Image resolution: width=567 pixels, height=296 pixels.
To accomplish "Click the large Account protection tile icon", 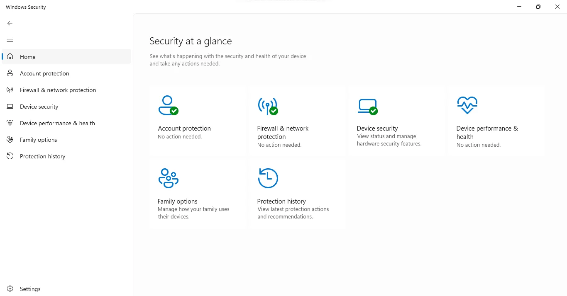I will click(168, 105).
